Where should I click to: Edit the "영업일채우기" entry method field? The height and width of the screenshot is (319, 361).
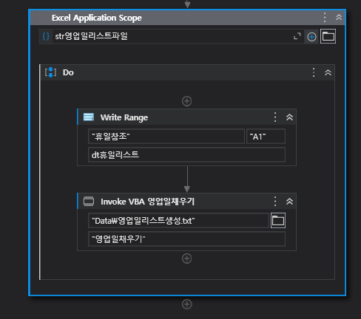point(186,239)
